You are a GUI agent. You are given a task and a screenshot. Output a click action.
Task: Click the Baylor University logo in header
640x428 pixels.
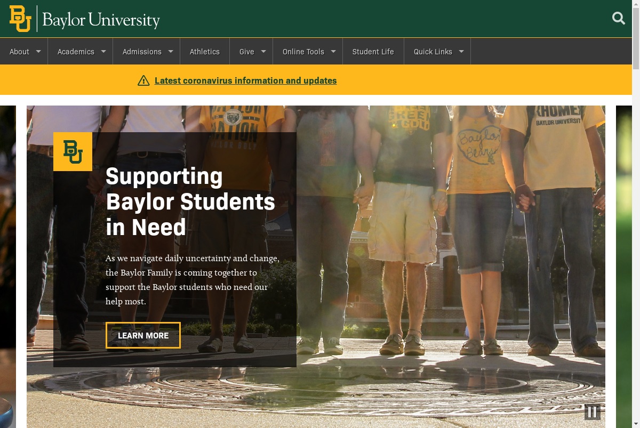85,19
